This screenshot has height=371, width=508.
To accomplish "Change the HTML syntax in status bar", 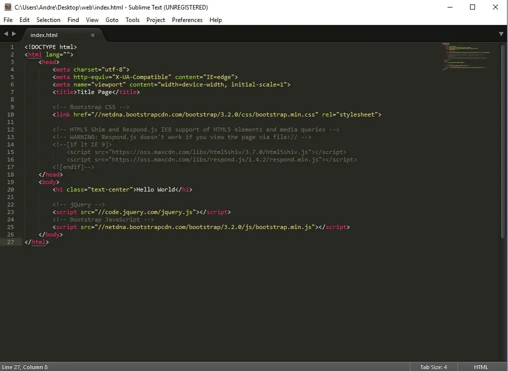I will (x=481, y=367).
